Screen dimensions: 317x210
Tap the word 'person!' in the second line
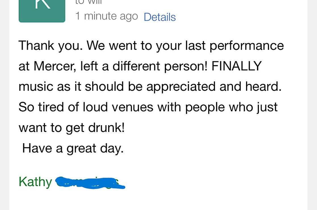pyautogui.click(x=186, y=67)
